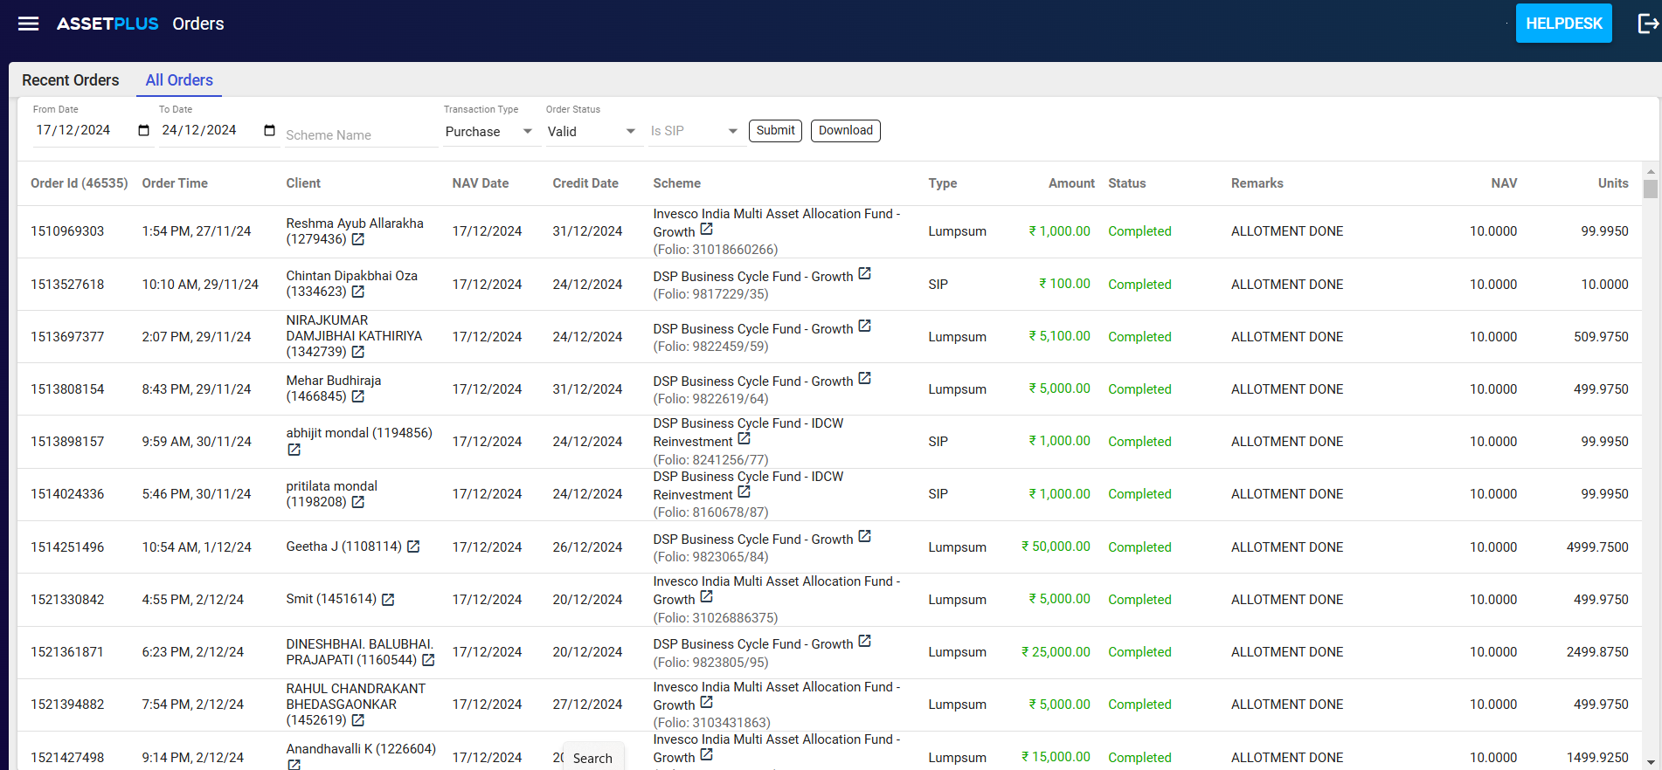Select order id 1514251496
This screenshot has width=1662, height=770.
(x=67, y=547)
